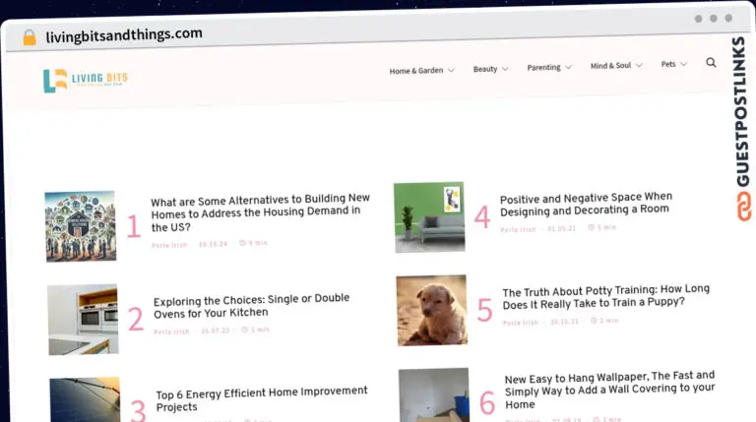This screenshot has height=422, width=756.
Task: Open Top 6 Energy Efficient Home Improvement article
Action: 261,398
